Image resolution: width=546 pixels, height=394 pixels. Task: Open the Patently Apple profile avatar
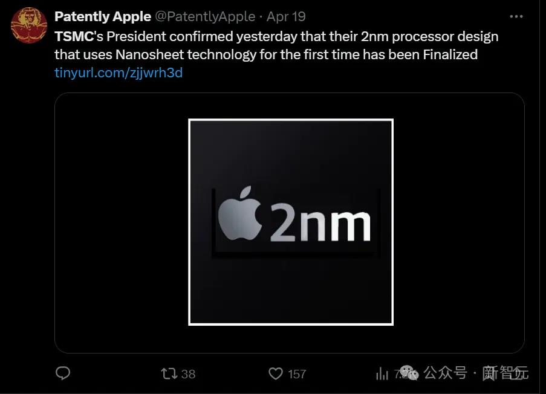[28, 25]
